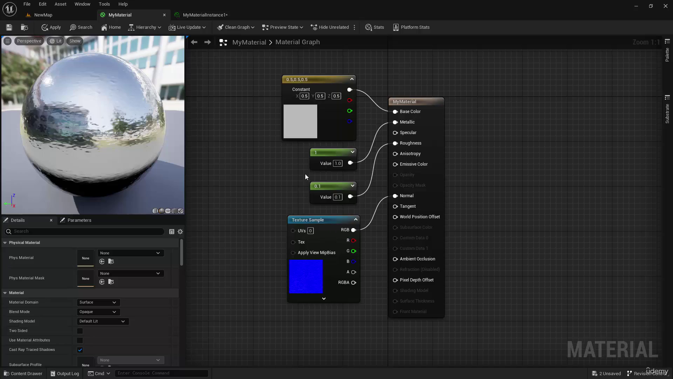Image resolution: width=673 pixels, height=379 pixels.
Task: Open the Help menu
Action: point(123,4)
